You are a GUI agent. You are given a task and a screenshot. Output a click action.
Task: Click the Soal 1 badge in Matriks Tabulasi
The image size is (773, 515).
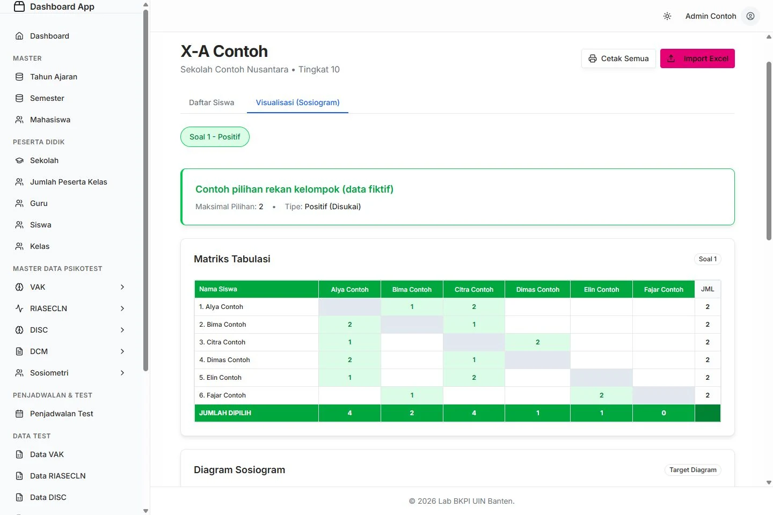[x=708, y=259]
